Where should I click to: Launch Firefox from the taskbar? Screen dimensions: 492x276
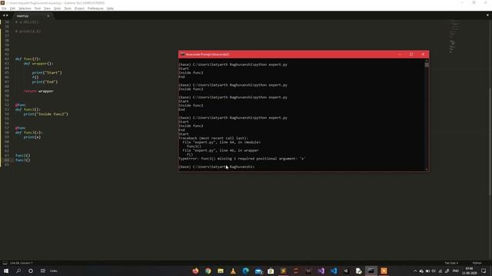195,271
